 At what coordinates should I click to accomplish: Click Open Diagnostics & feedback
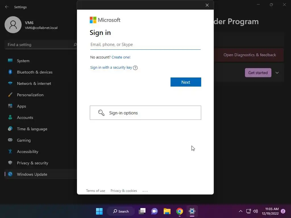click(x=250, y=55)
